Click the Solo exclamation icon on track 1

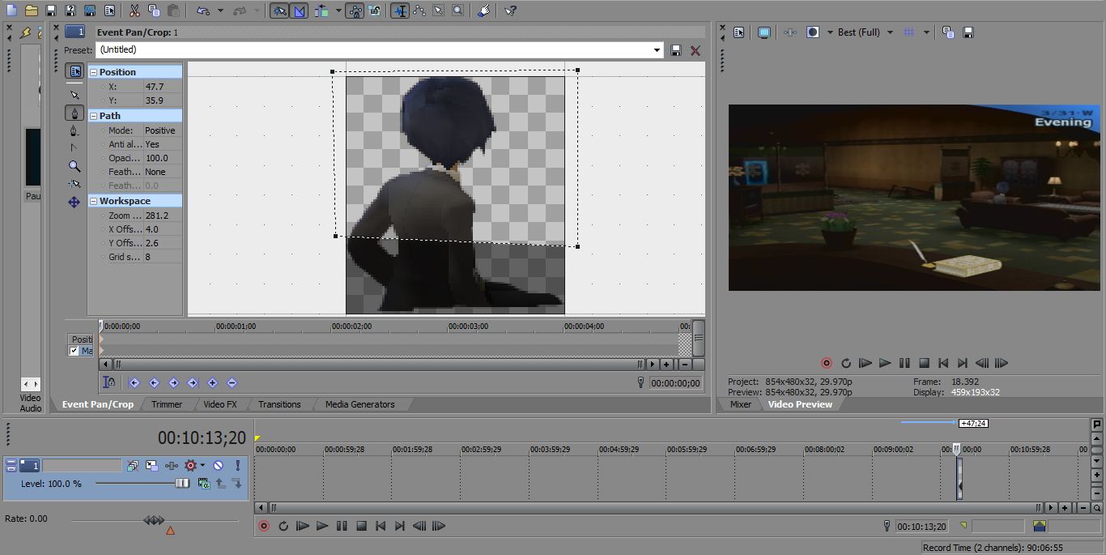(x=237, y=465)
